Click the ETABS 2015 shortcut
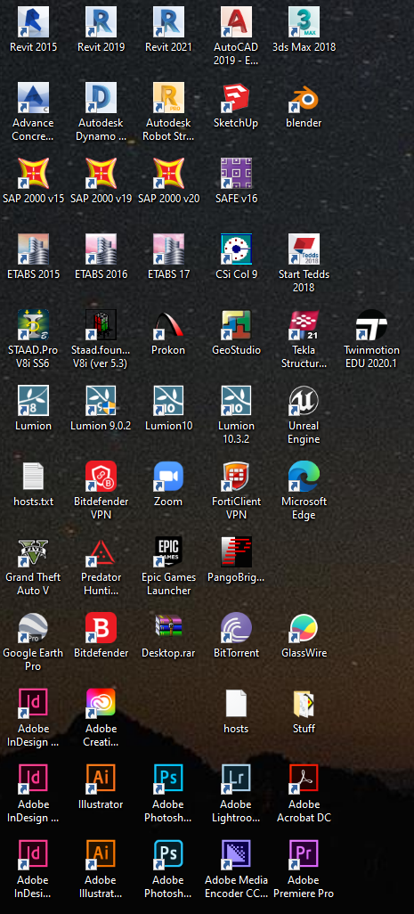The width and height of the screenshot is (414, 914). tap(33, 249)
